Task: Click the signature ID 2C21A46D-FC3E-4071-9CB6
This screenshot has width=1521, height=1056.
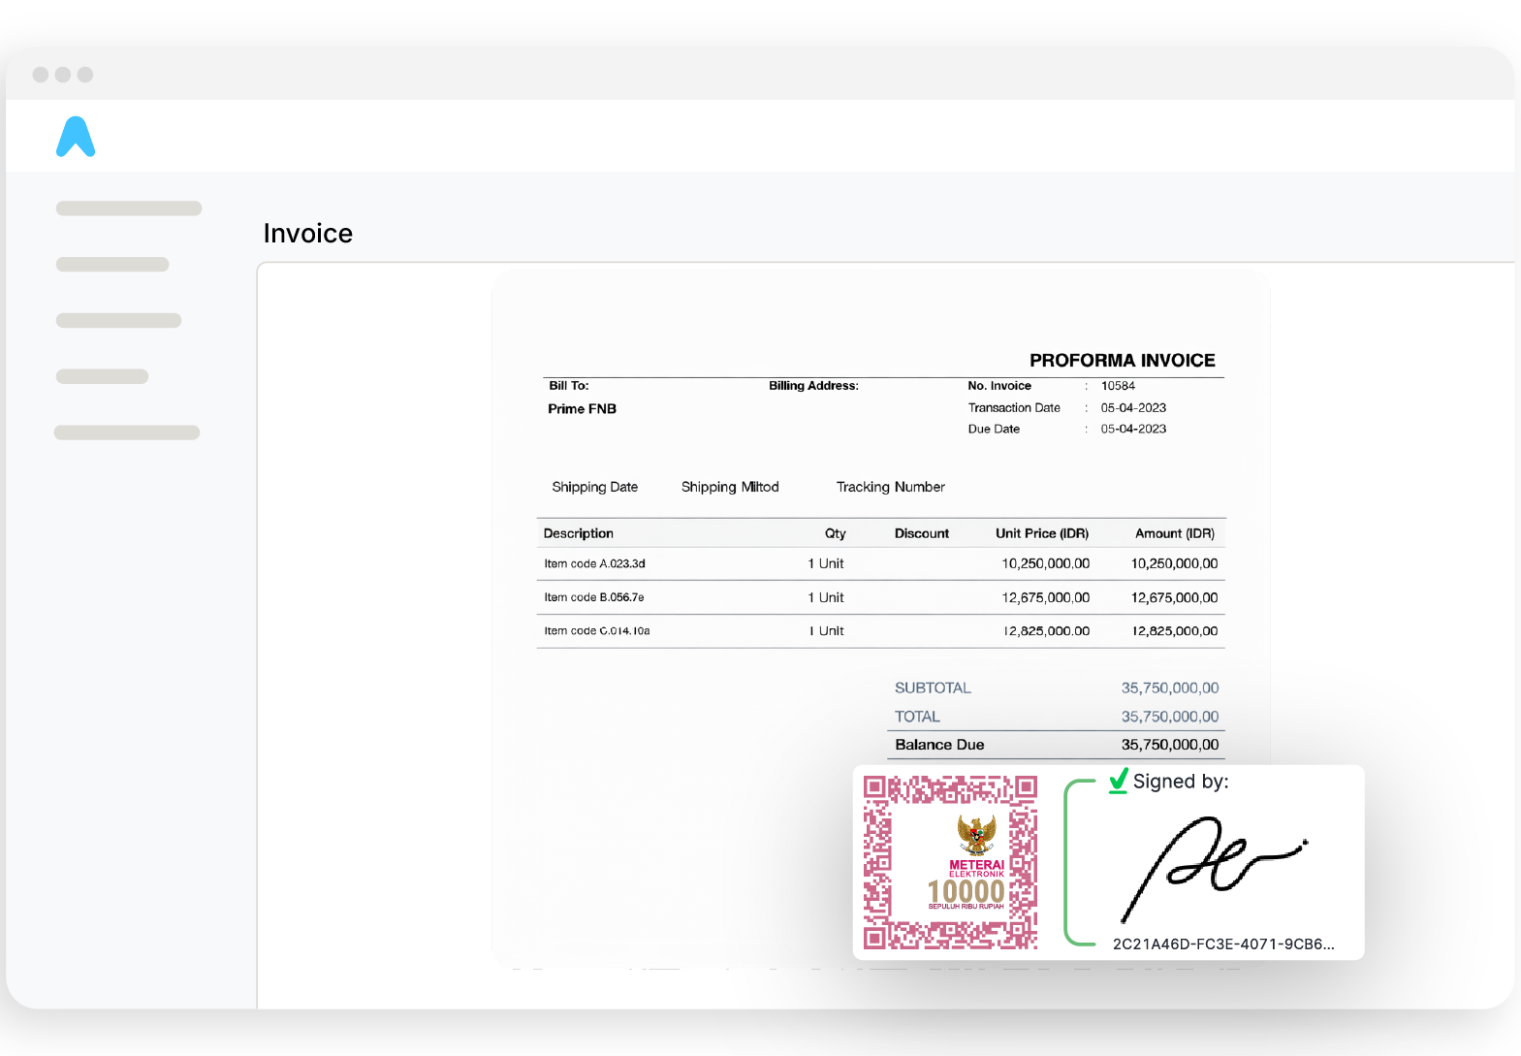Action: tap(1223, 944)
